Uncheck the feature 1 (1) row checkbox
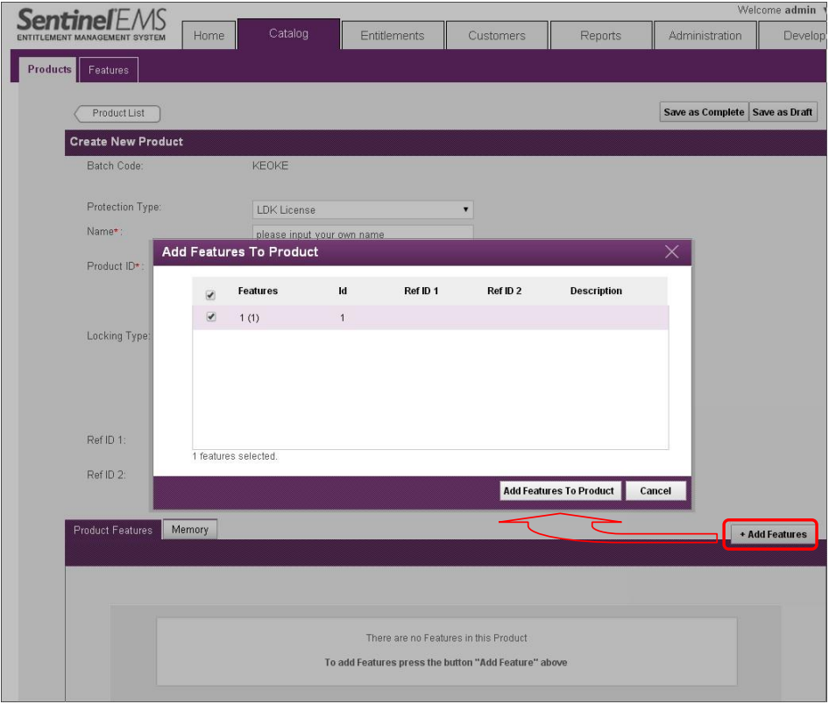The height and width of the screenshot is (704, 829). (x=210, y=317)
